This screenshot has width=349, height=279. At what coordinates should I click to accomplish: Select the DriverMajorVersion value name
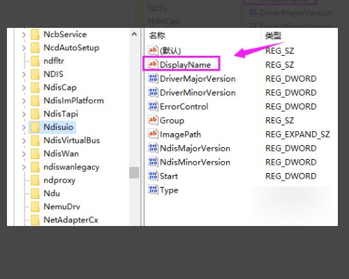(198, 78)
